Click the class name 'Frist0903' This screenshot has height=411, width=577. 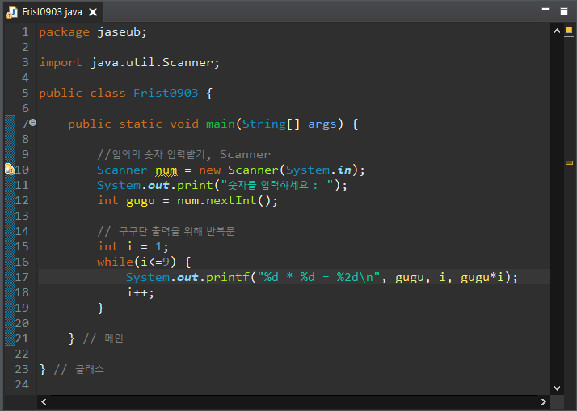point(166,94)
